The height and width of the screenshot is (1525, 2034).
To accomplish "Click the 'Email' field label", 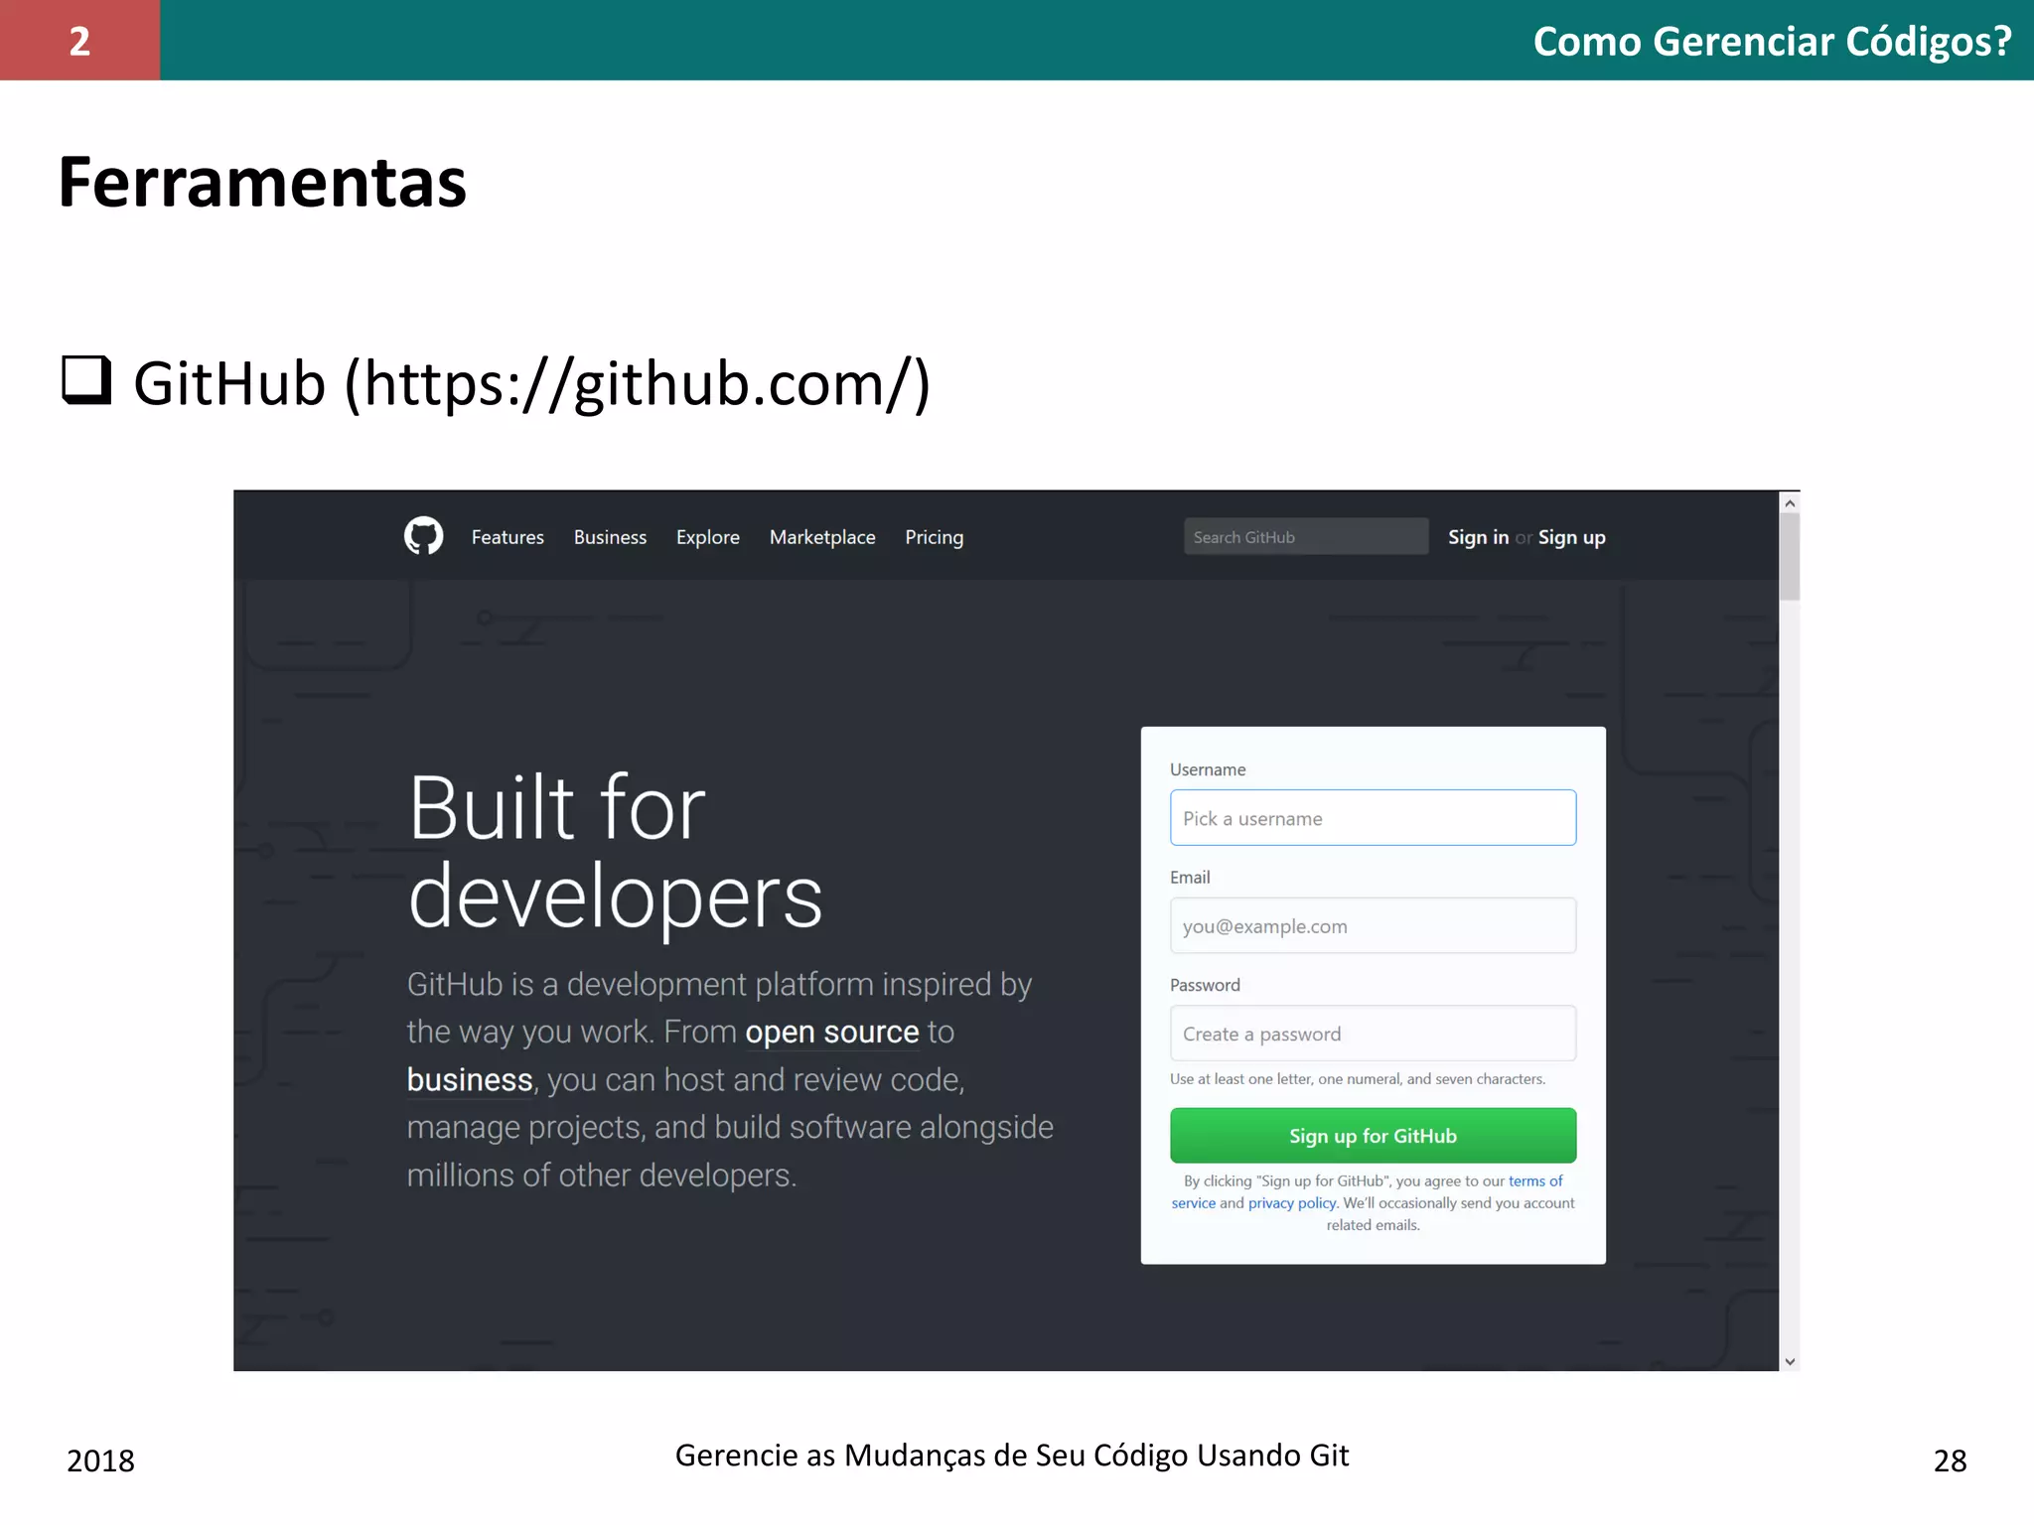I will pos(1190,878).
